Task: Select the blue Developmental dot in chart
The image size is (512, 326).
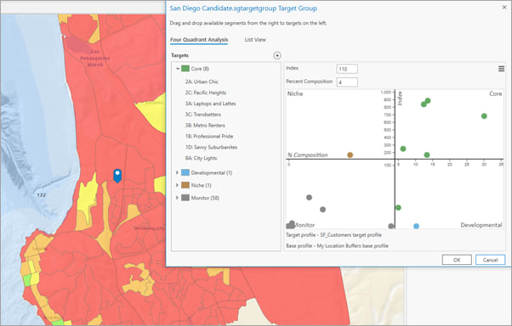Action: pyautogui.click(x=417, y=226)
